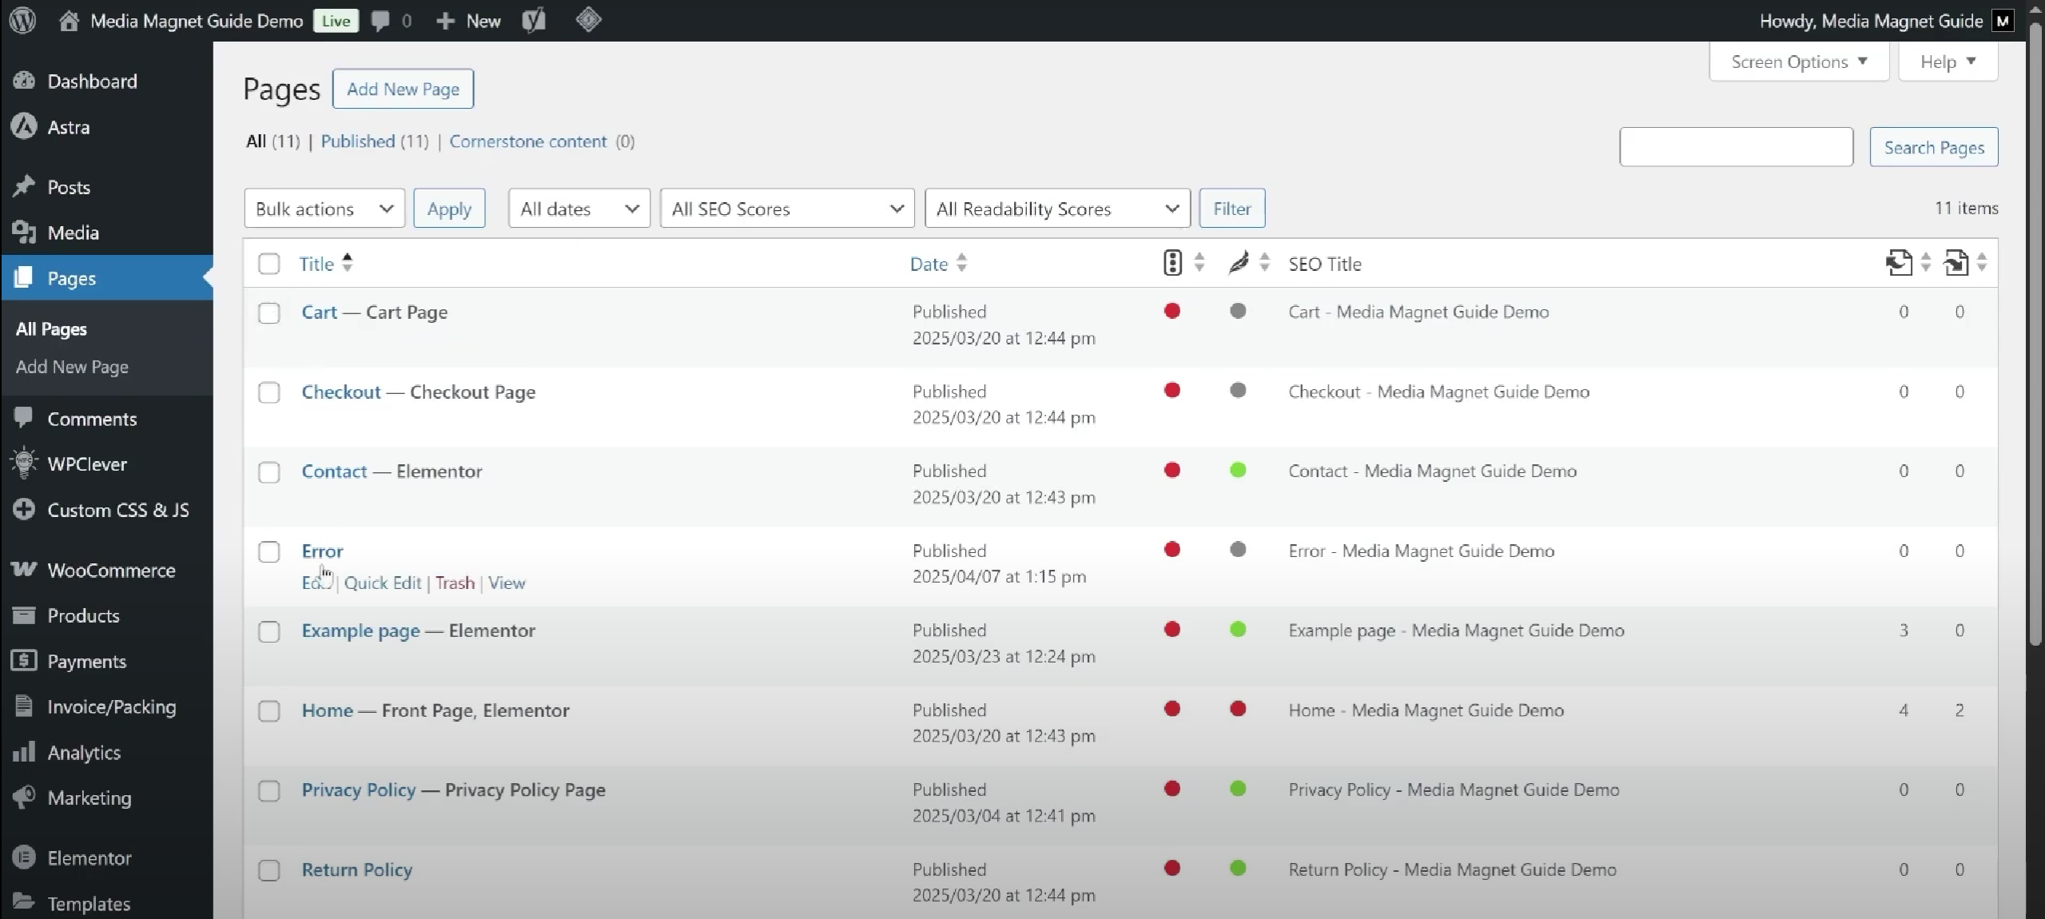
Task: Open the Bulk actions dropdown
Action: click(324, 209)
